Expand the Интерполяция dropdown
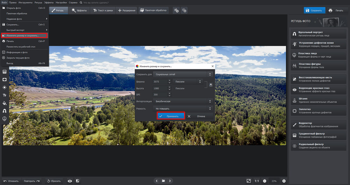 click(184, 101)
